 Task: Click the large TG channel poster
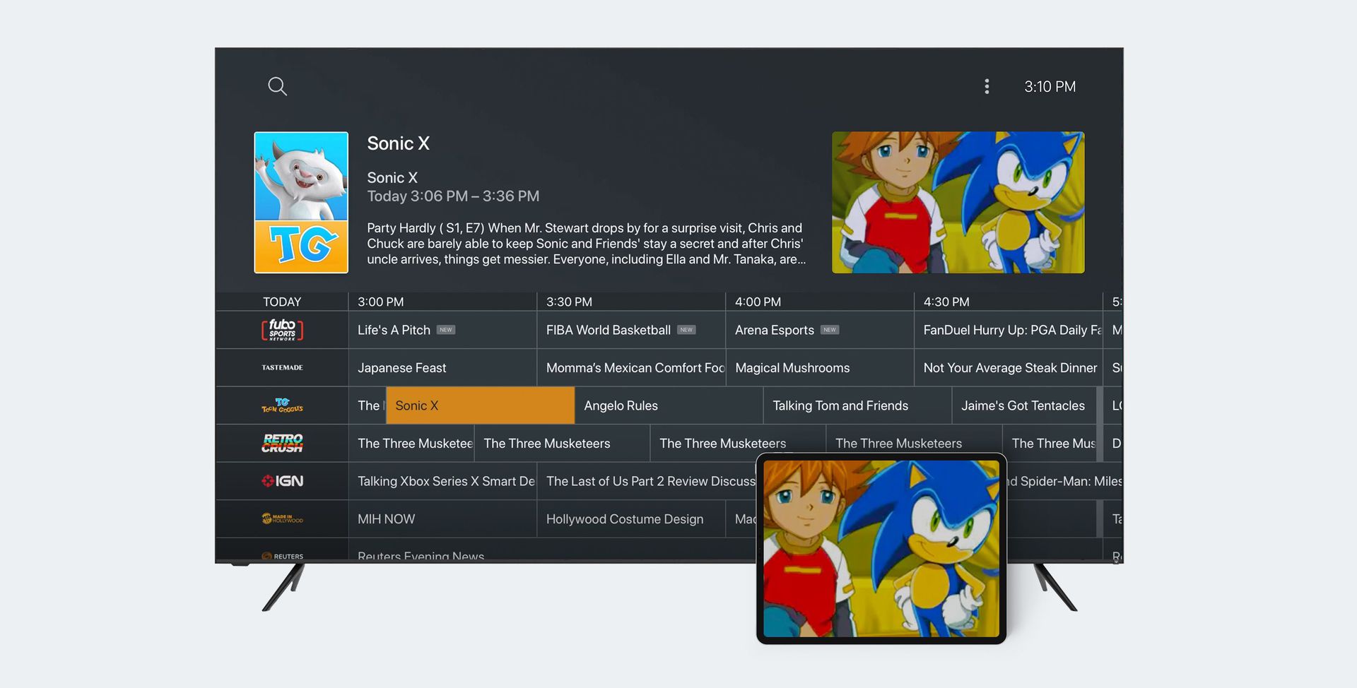click(301, 203)
